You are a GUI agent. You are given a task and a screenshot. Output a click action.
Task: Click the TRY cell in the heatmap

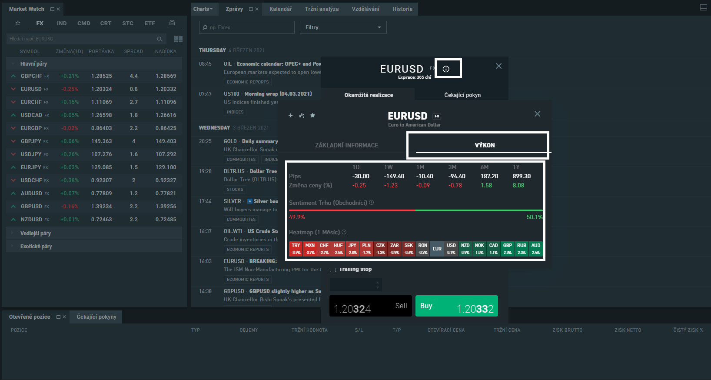click(296, 249)
